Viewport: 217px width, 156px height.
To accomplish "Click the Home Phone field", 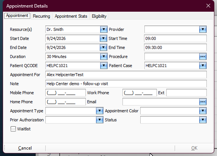I will point(65,102).
